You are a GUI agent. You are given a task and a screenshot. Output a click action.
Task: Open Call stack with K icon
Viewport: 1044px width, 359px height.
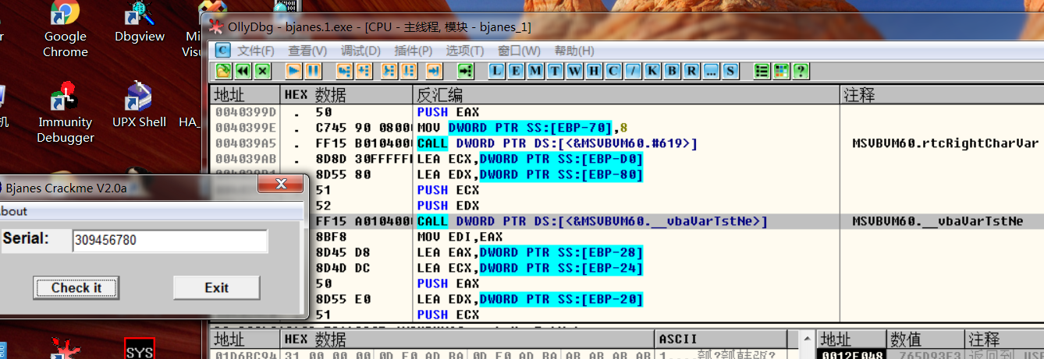click(x=653, y=72)
